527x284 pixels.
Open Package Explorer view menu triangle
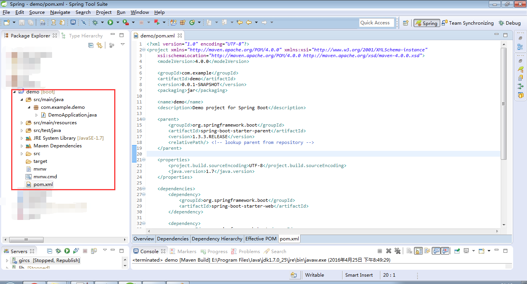123,44
